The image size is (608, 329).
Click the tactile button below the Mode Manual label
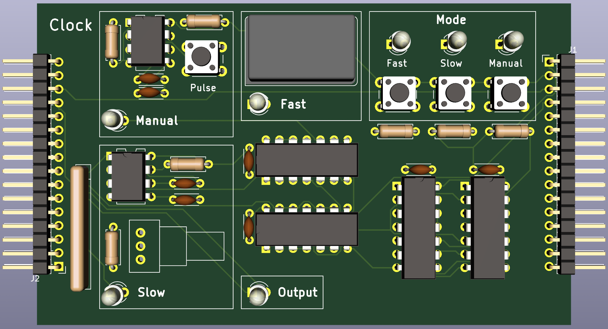[511, 93]
